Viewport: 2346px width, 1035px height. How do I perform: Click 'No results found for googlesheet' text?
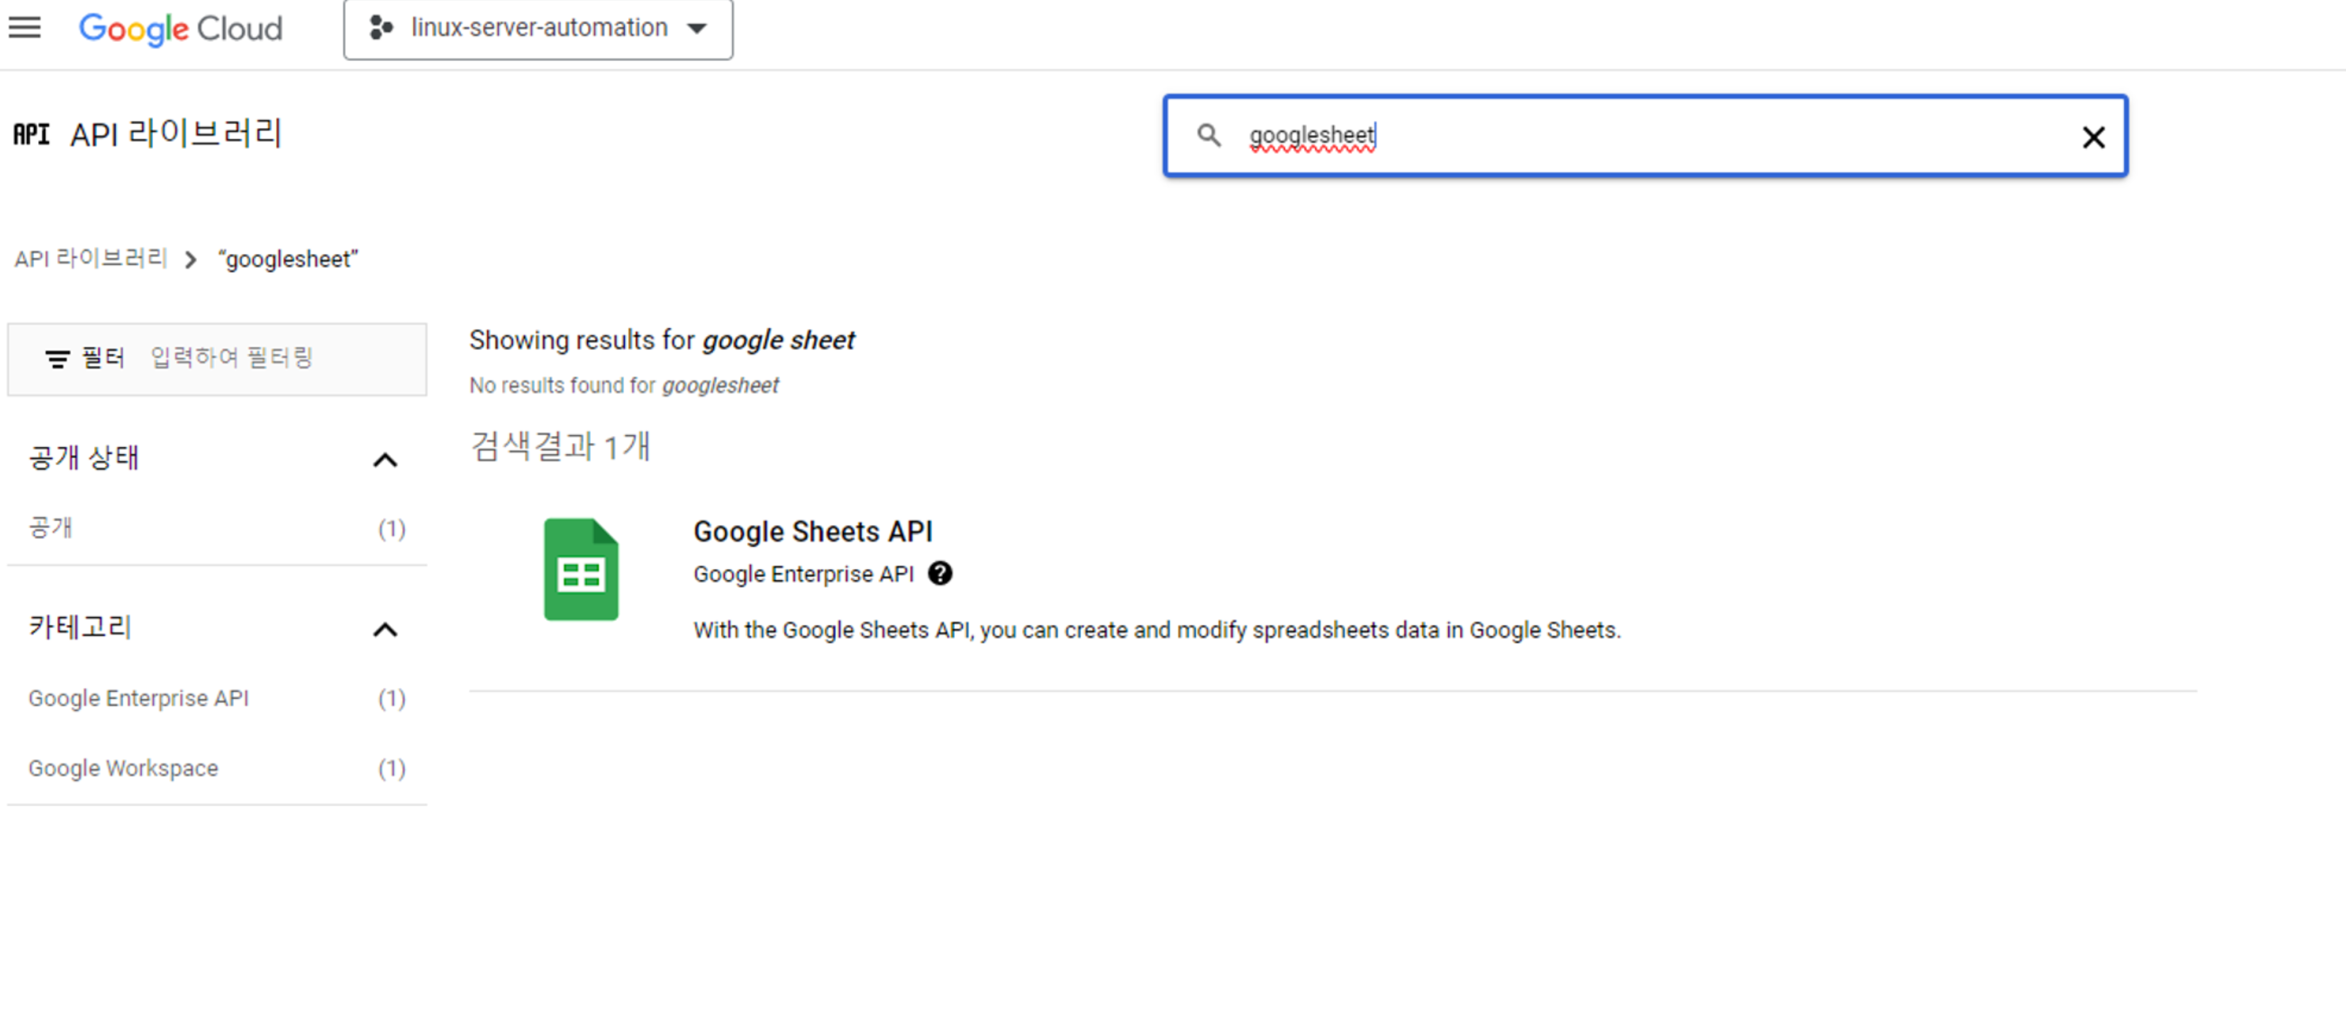tap(624, 385)
